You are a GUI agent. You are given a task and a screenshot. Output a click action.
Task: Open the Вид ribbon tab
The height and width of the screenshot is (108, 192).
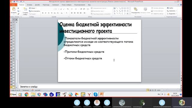click(89, 5)
